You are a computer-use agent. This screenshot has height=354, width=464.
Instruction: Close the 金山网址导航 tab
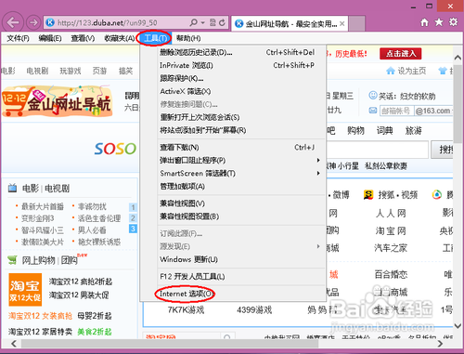point(342,23)
